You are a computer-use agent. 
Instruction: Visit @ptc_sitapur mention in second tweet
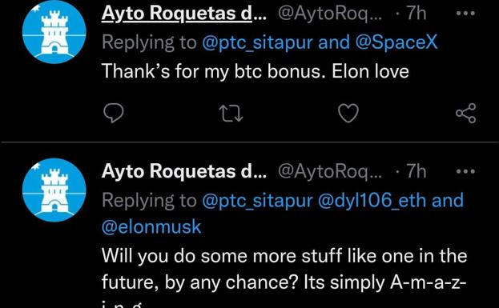(x=257, y=201)
